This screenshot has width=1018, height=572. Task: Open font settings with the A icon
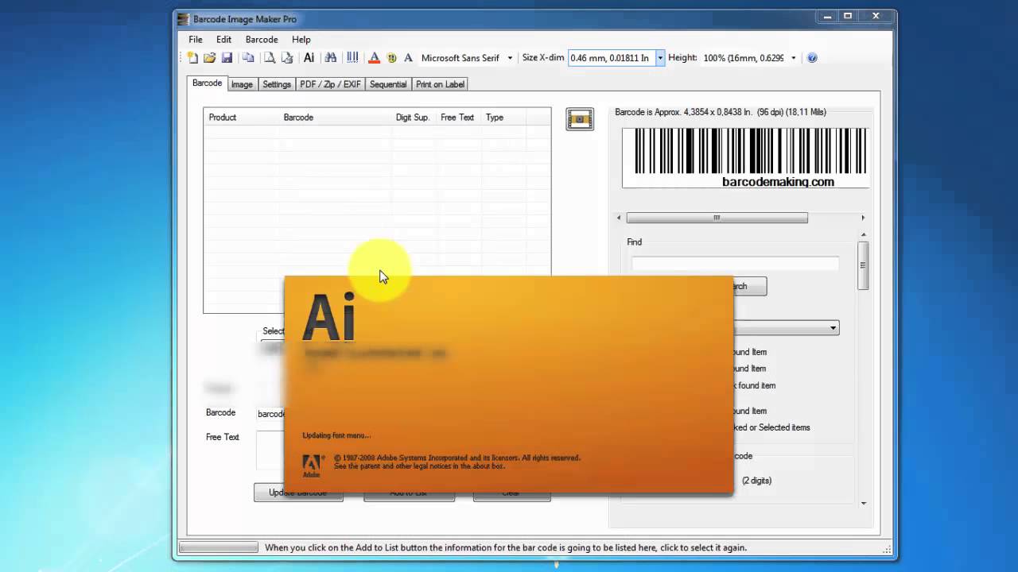[408, 57]
